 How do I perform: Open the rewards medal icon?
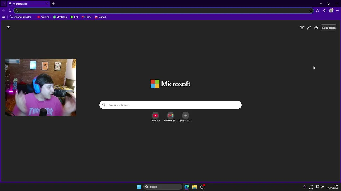coord(302,28)
